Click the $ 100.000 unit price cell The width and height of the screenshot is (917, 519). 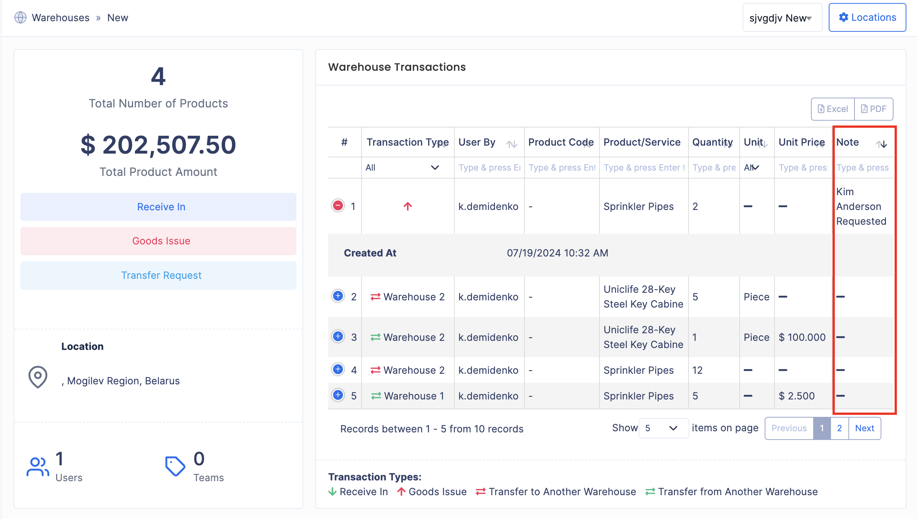click(802, 337)
